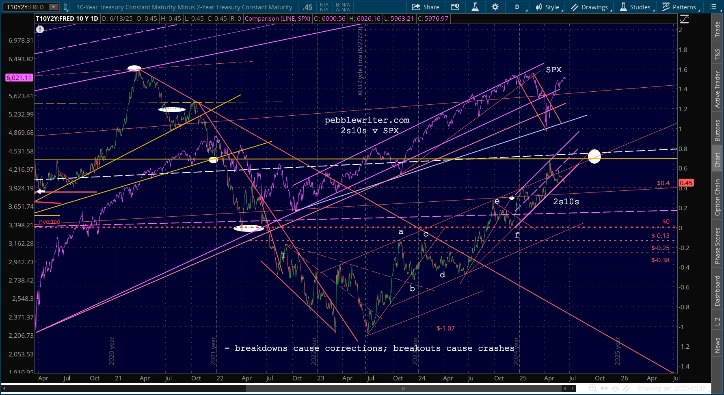The height and width of the screenshot is (395, 724).
Task: Open the news/alerts message icon in toolbar
Action: click(455, 7)
